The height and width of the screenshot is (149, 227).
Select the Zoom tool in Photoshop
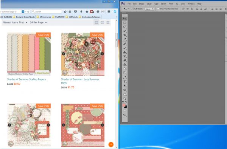click(124, 99)
